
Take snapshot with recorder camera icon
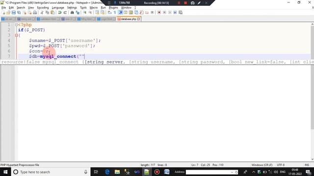point(192,3)
